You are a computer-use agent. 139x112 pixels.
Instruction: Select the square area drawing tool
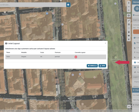129,24
